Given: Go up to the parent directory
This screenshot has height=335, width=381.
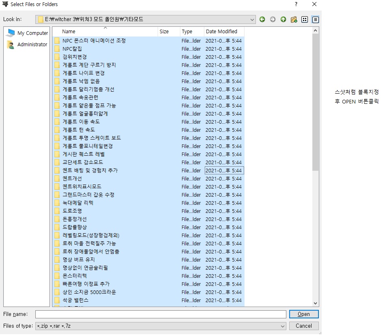Looking at the screenshot, I should click(x=284, y=19).
